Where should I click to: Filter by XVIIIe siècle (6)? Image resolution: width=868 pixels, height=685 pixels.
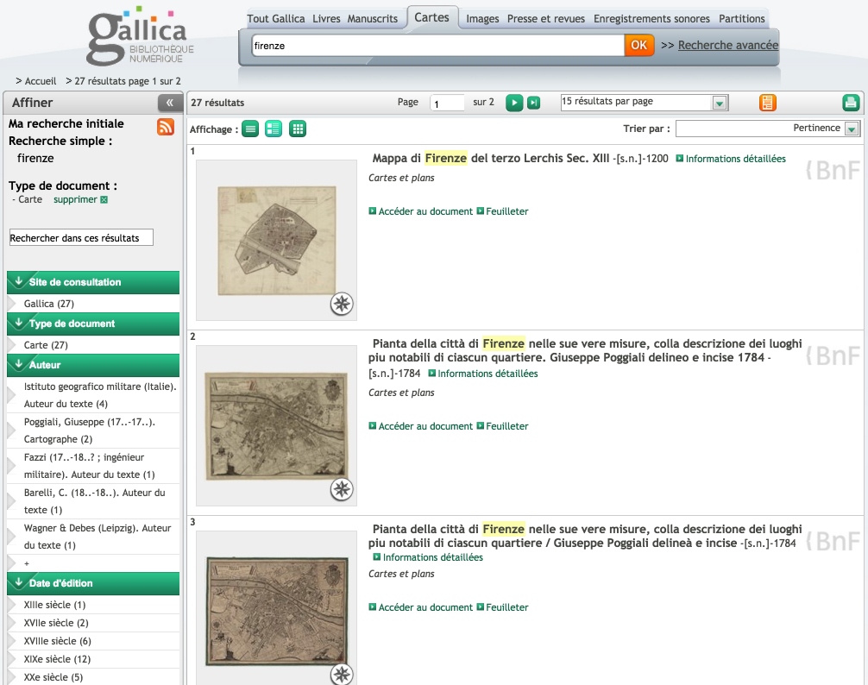tap(57, 641)
